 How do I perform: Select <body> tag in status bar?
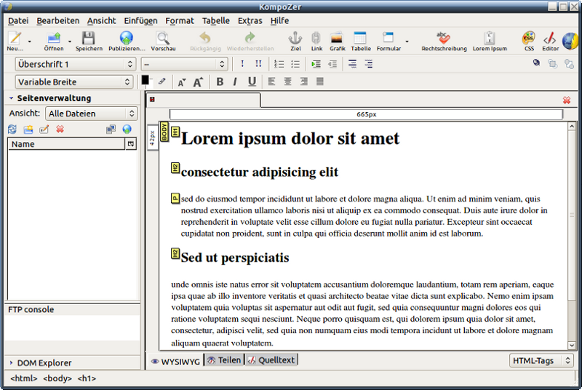[x=57, y=378]
